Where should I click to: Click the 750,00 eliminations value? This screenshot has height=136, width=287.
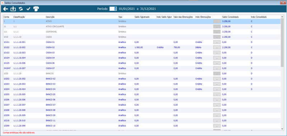tap(177, 48)
